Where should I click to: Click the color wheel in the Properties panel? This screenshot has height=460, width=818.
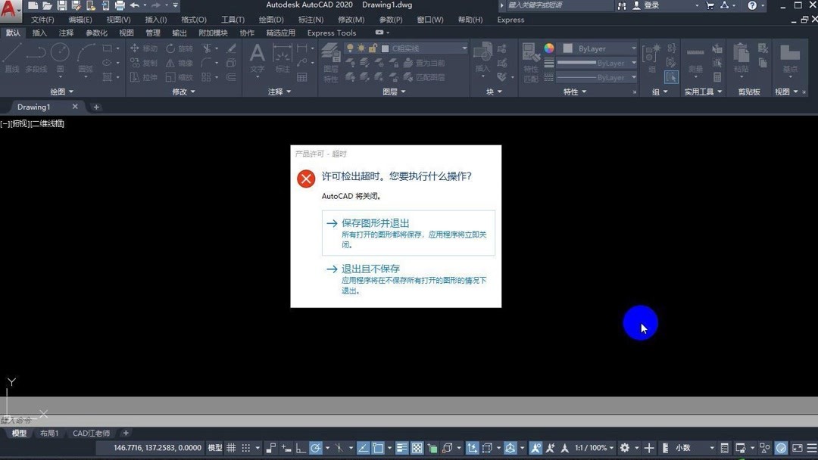[548, 48]
